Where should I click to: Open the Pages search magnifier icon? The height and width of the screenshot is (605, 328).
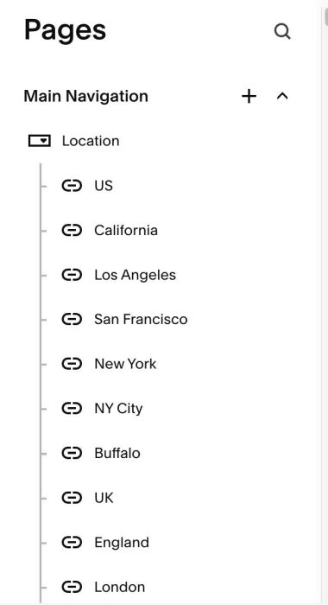click(282, 31)
